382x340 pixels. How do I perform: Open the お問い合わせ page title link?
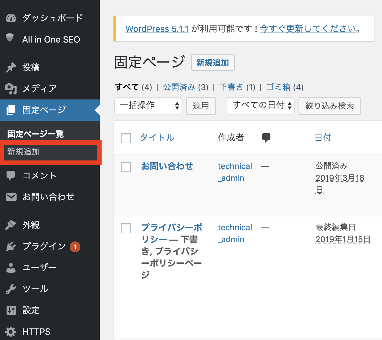pyautogui.click(x=167, y=166)
